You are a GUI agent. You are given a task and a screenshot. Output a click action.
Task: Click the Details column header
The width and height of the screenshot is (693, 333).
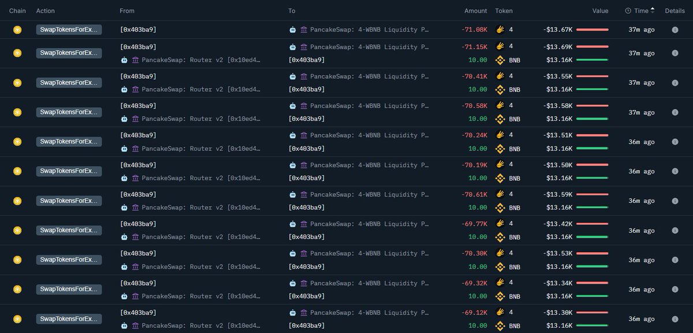675,11
